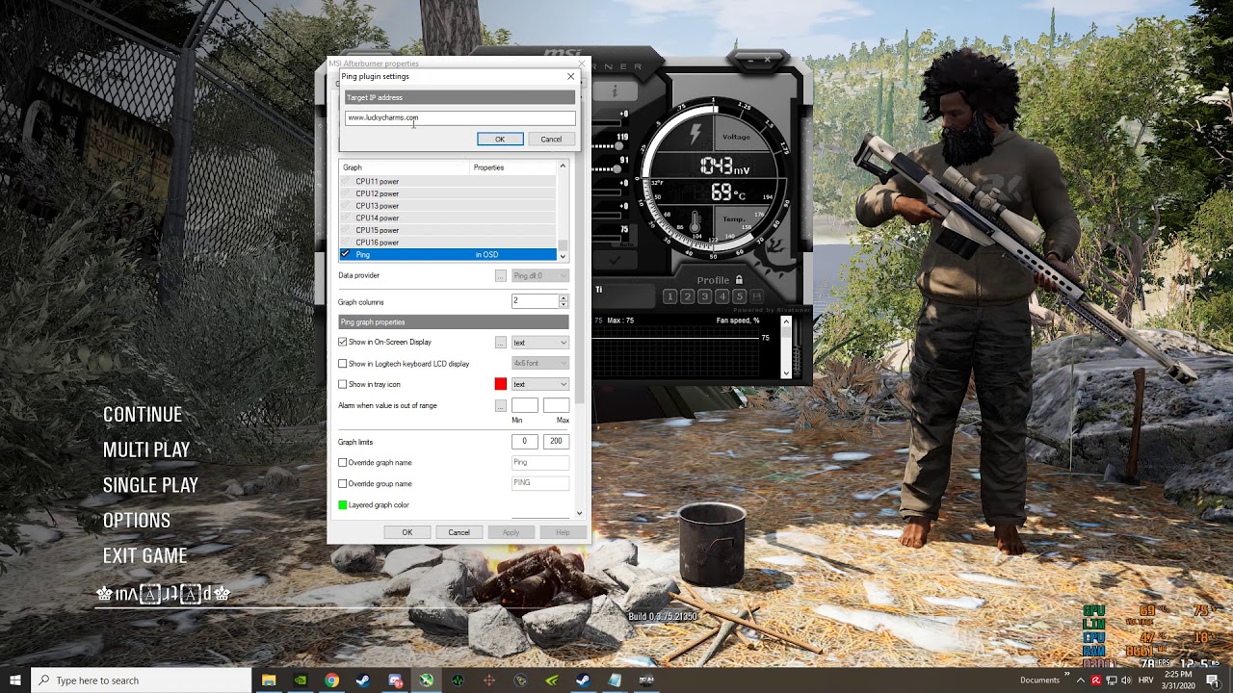Toggle the CPU11 power graph checkmark

pos(345,181)
